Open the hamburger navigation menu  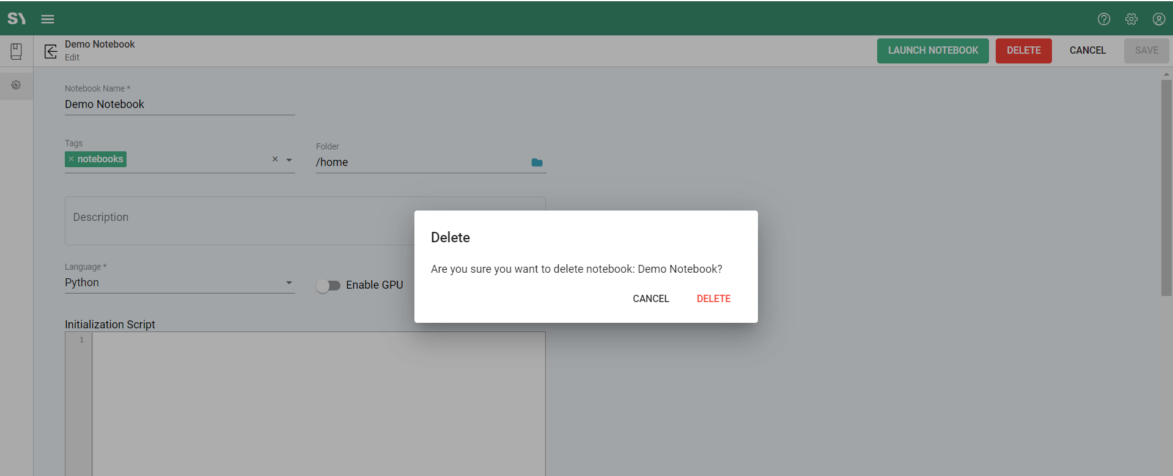click(x=48, y=19)
